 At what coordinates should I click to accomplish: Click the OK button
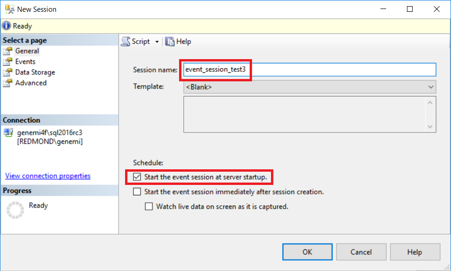pyautogui.click(x=307, y=252)
